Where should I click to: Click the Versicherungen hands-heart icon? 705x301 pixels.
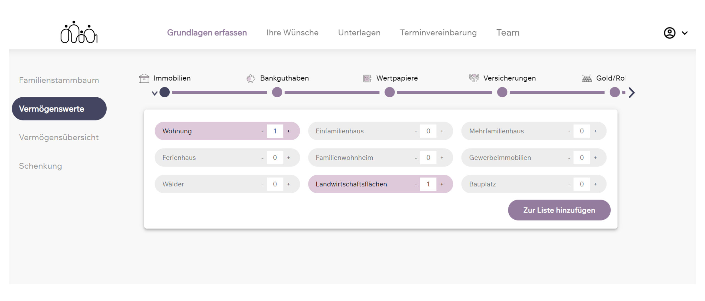[474, 78]
